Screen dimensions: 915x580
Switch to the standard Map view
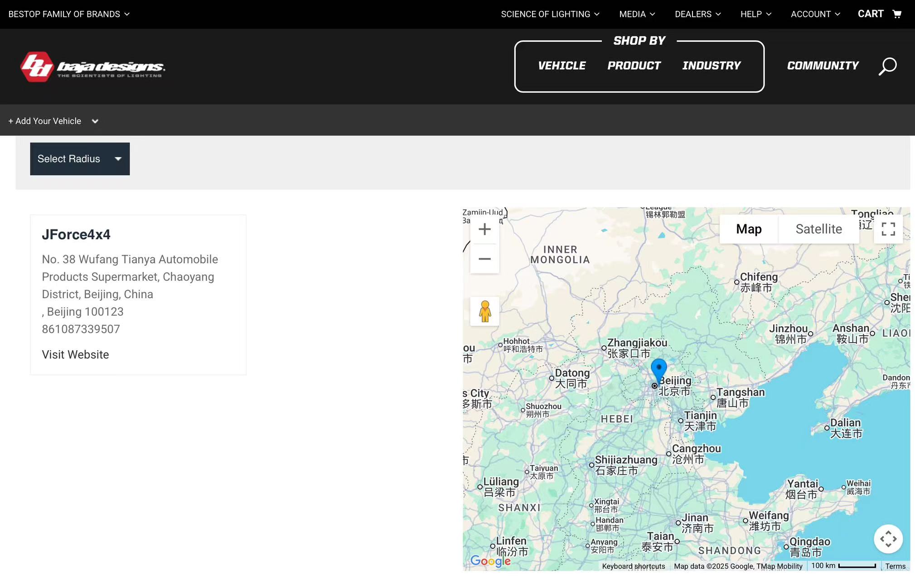749,229
